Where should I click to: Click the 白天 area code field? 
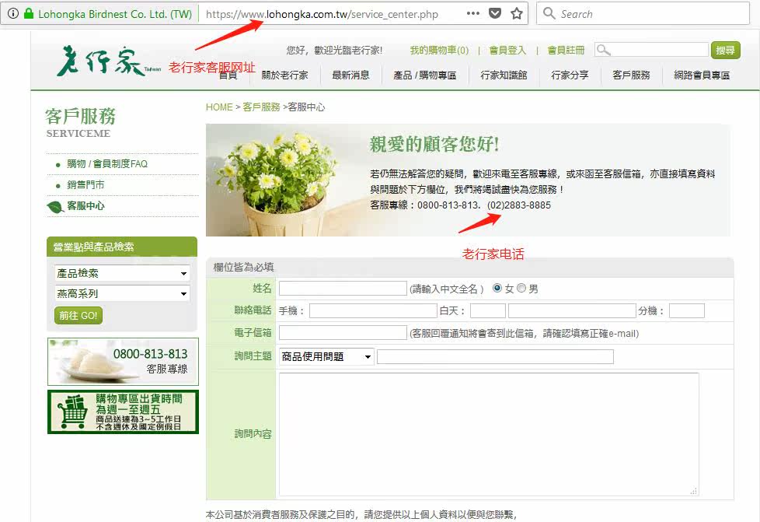pos(487,311)
